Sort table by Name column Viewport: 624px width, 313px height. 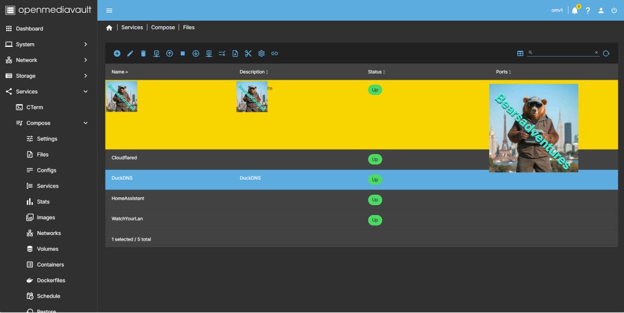pyautogui.click(x=119, y=72)
